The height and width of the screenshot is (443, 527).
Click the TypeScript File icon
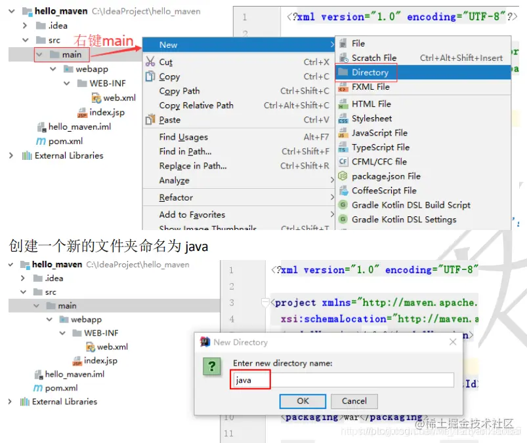coord(343,147)
